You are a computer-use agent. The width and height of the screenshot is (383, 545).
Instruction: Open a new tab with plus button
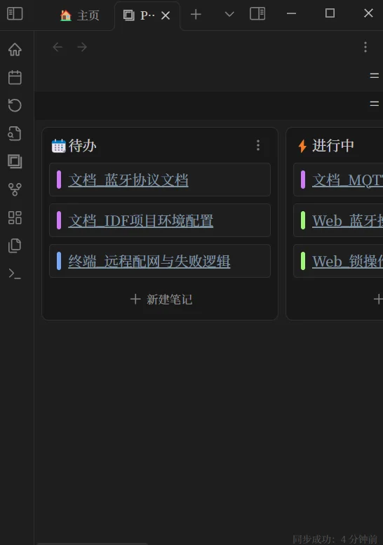196,14
